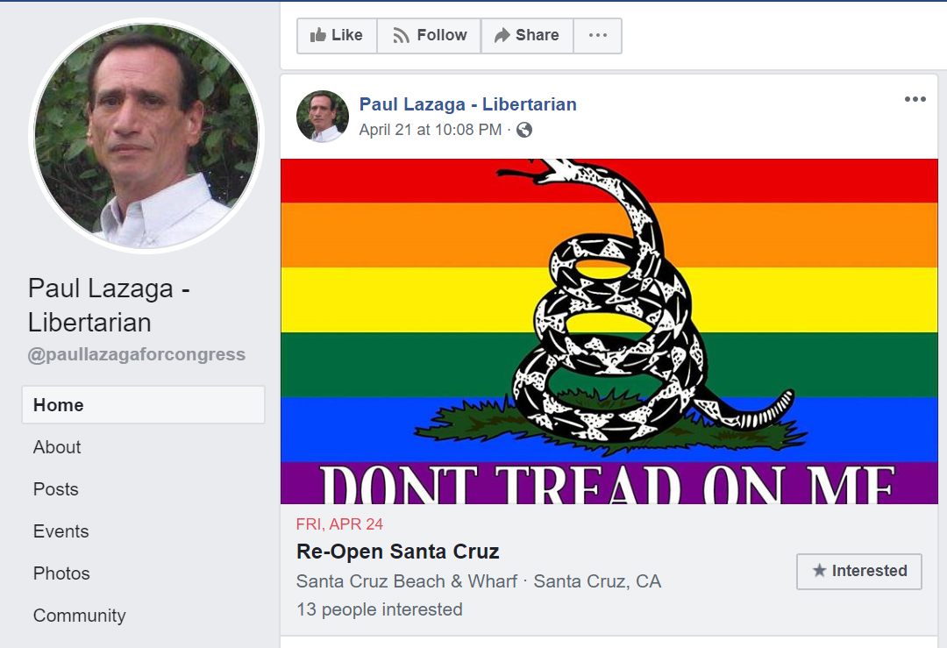Click the thumbs-up icon on Like

pyautogui.click(x=317, y=35)
